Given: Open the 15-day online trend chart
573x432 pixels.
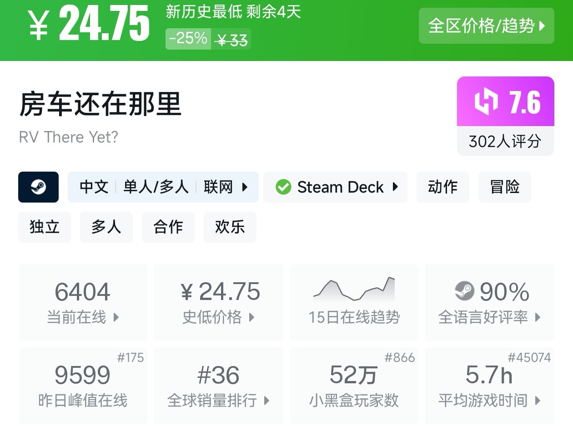Looking at the screenshot, I should (354, 302).
